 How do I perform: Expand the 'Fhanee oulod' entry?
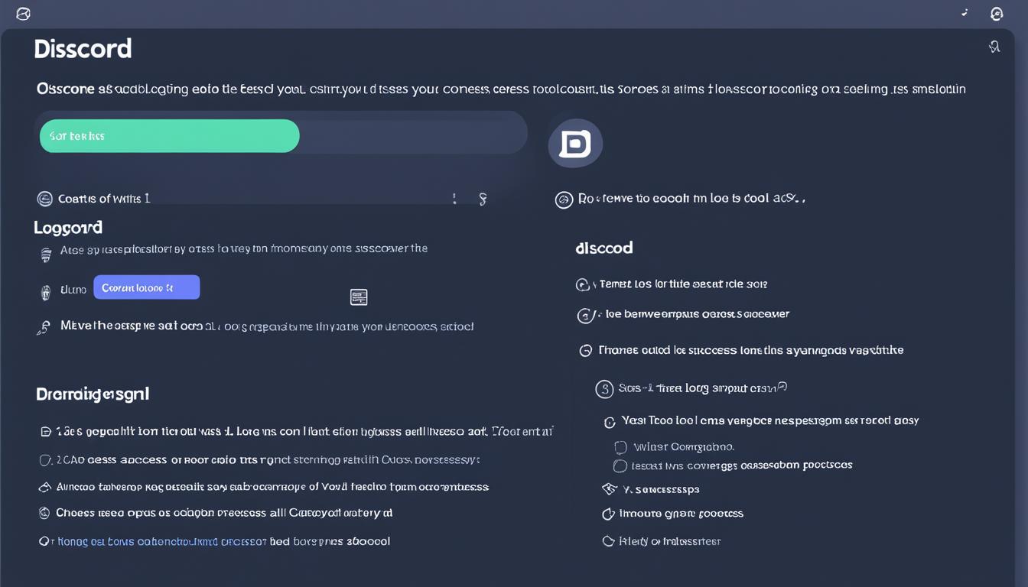(586, 351)
